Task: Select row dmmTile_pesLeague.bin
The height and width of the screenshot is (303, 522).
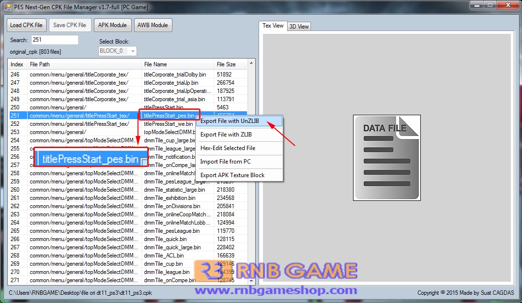Action: pyautogui.click(x=127, y=231)
